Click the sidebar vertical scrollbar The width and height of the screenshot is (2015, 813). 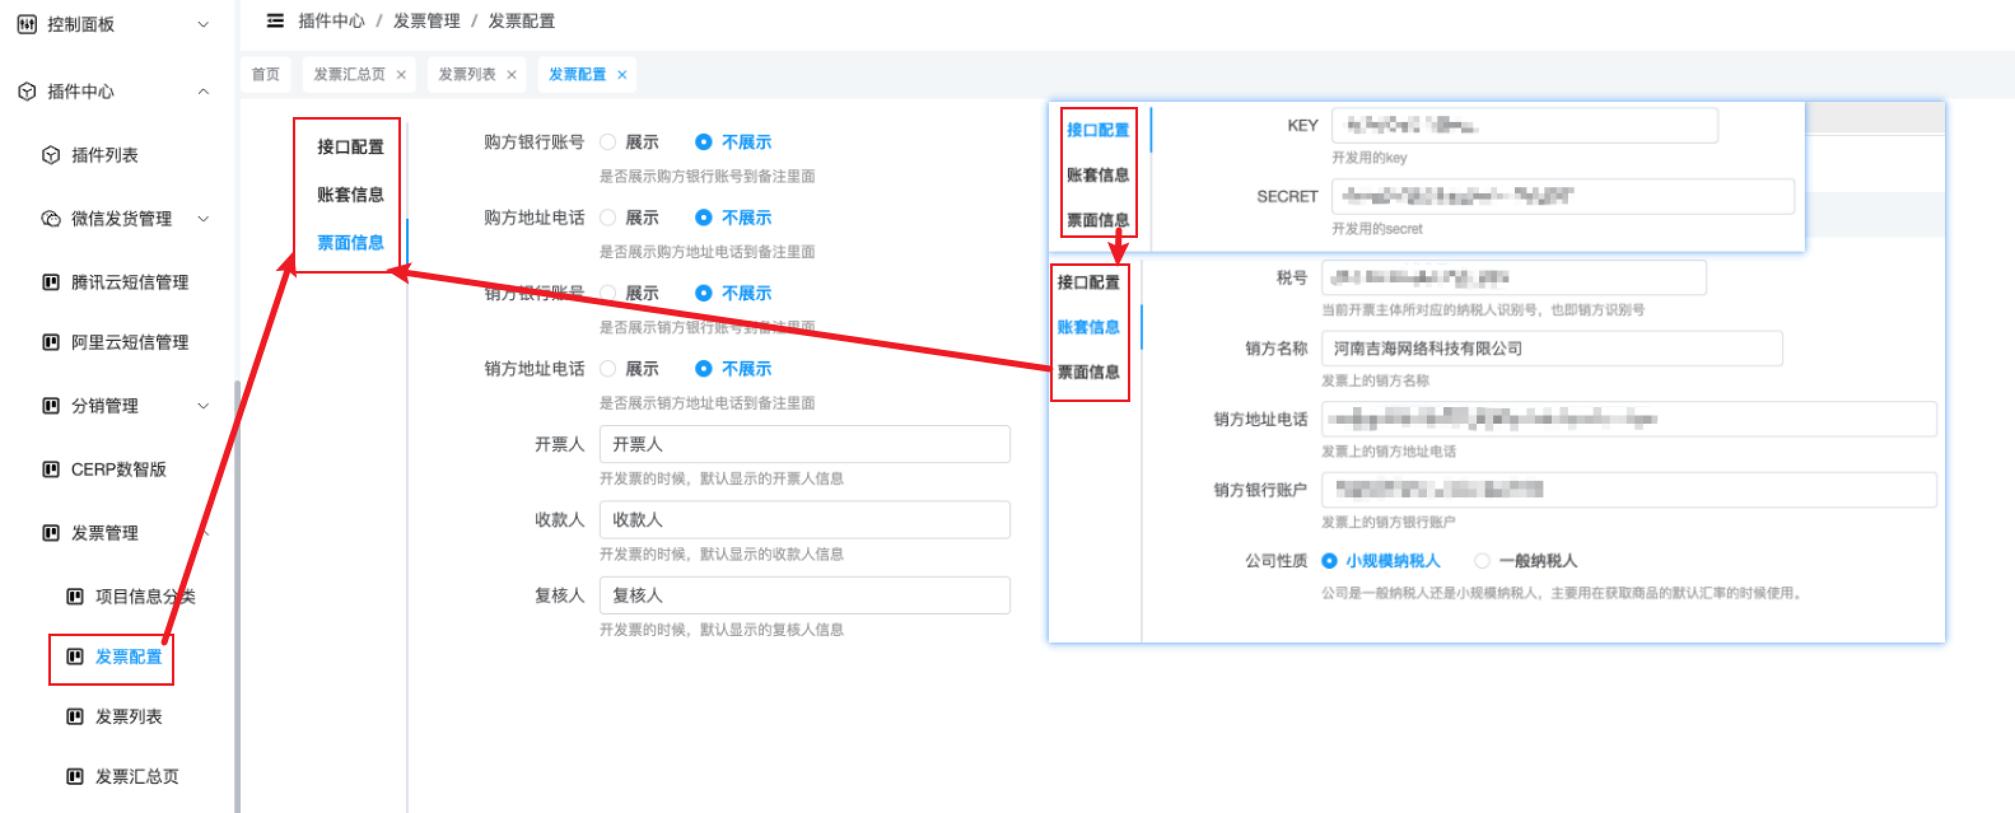tap(237, 594)
